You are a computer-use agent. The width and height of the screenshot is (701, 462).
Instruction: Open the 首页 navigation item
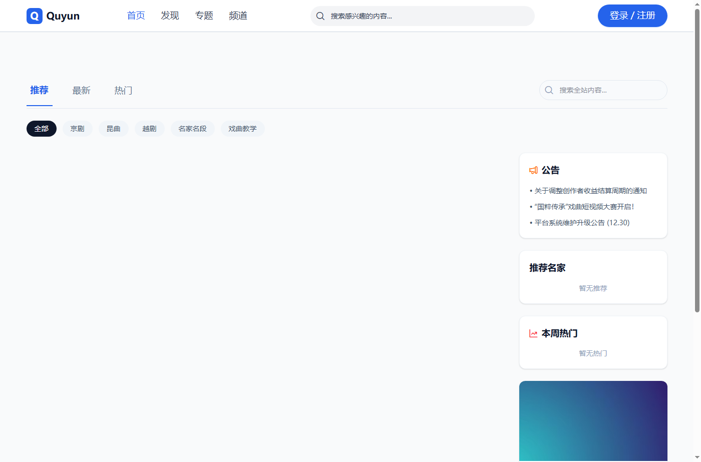136,16
